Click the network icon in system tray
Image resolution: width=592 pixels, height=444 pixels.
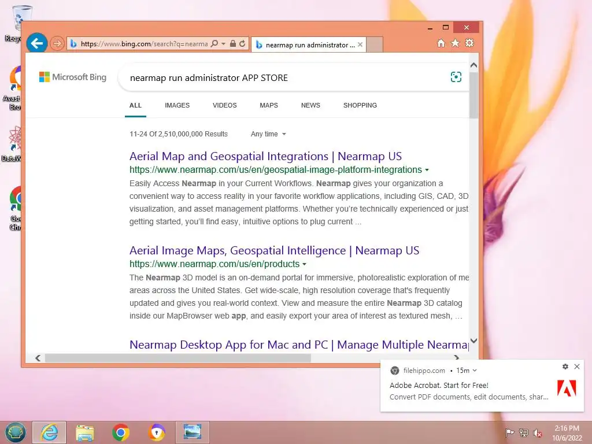[x=524, y=432]
